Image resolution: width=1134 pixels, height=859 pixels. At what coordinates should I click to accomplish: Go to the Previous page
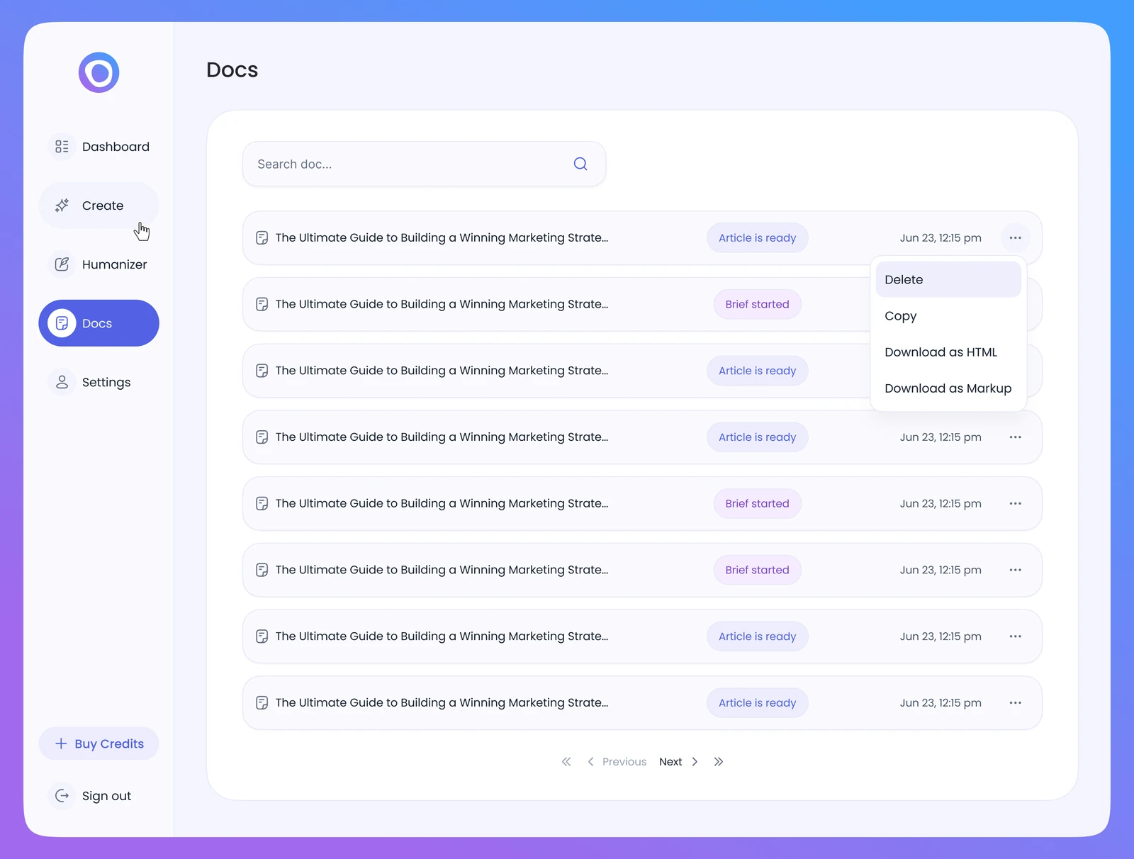pyautogui.click(x=617, y=762)
